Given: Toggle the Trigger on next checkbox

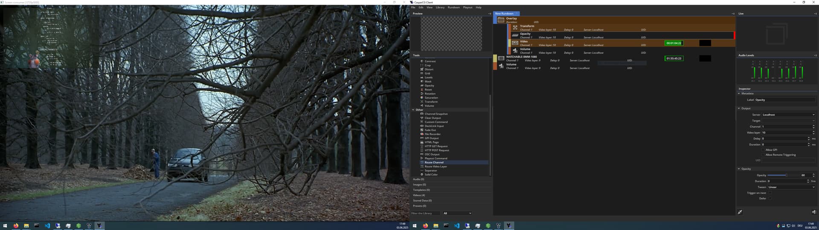Looking at the screenshot, I should pos(770,193).
